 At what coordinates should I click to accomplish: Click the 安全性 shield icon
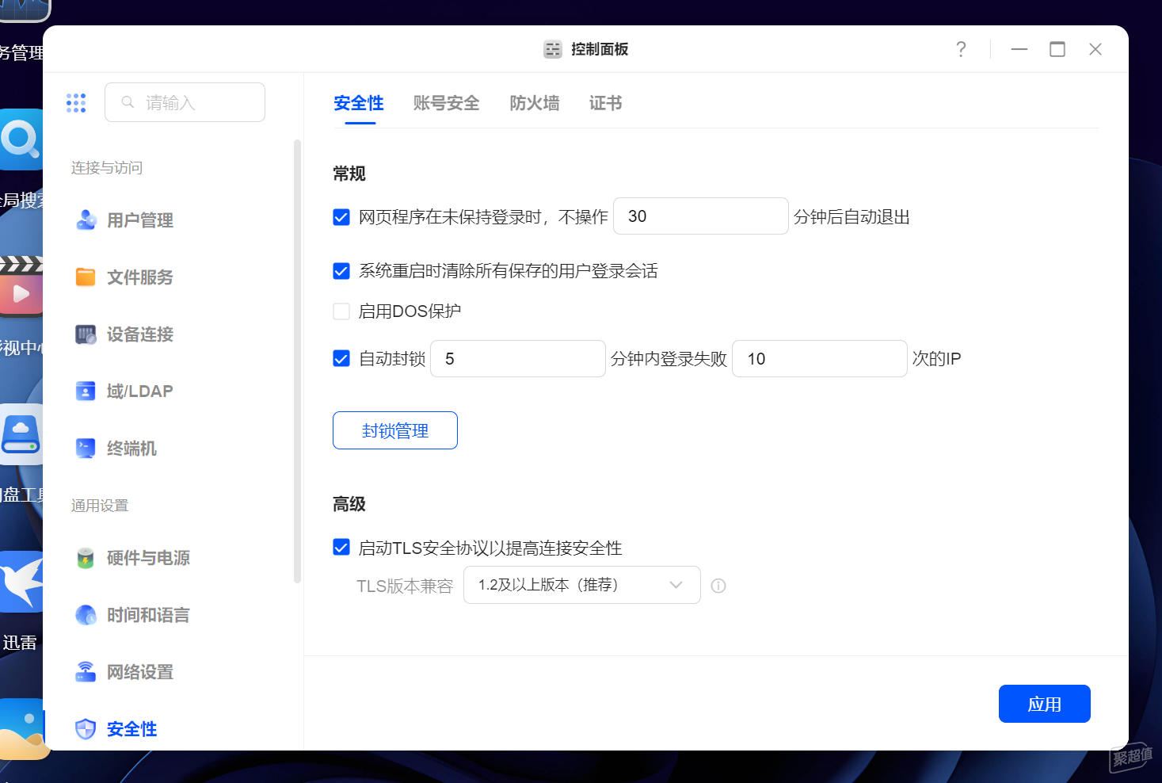(x=86, y=729)
